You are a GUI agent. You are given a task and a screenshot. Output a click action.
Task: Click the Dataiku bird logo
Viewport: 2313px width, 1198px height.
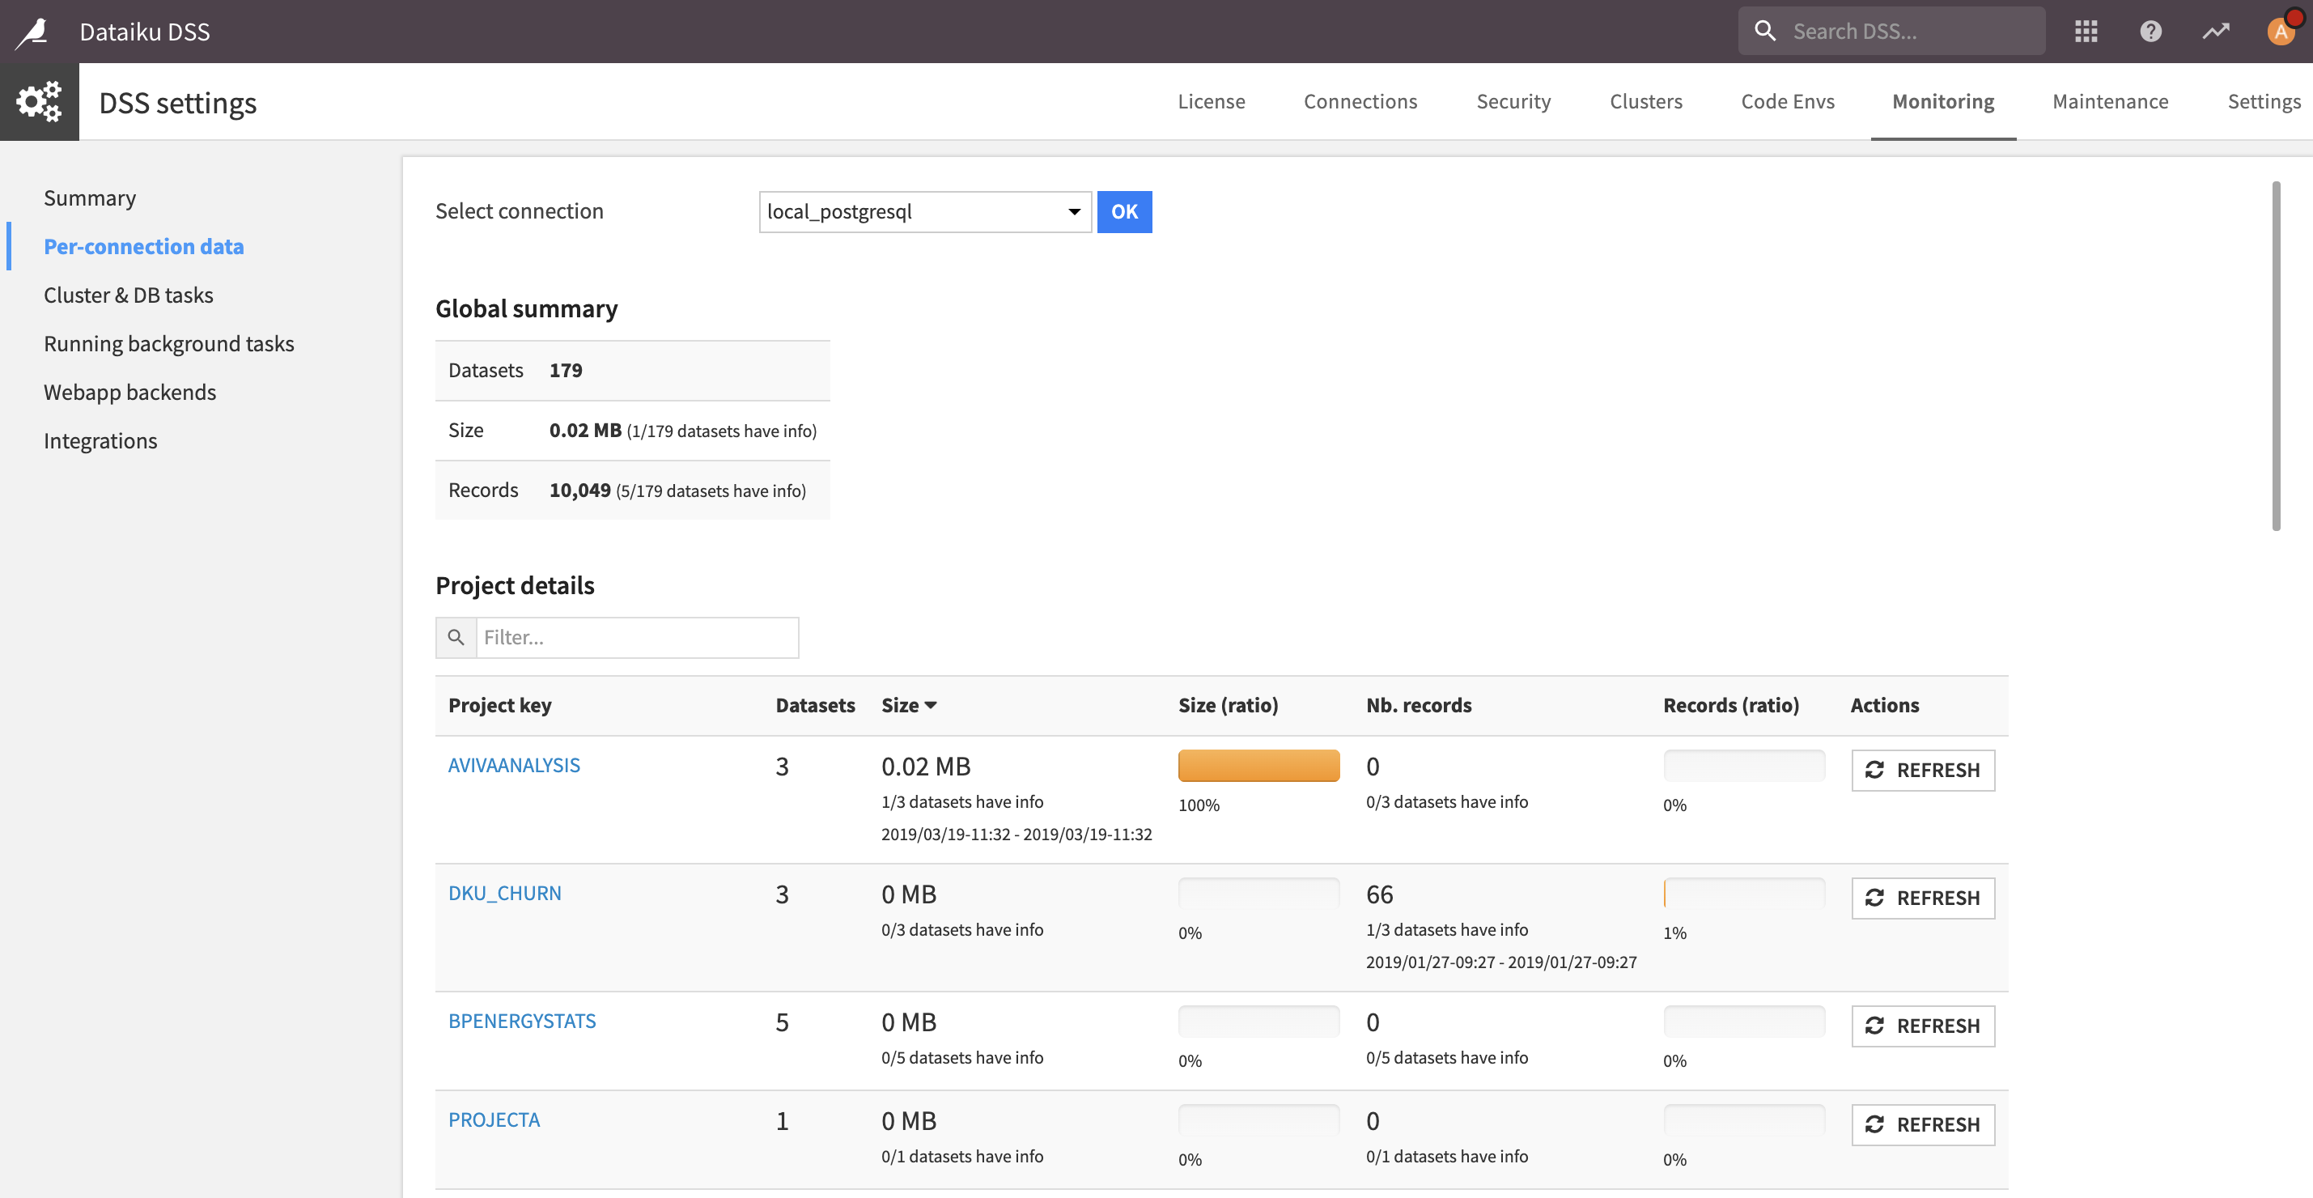tap(32, 32)
